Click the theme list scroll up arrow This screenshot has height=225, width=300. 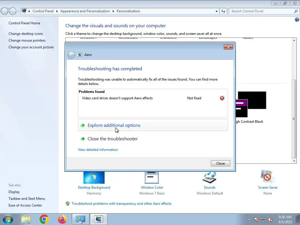[x=294, y=40]
